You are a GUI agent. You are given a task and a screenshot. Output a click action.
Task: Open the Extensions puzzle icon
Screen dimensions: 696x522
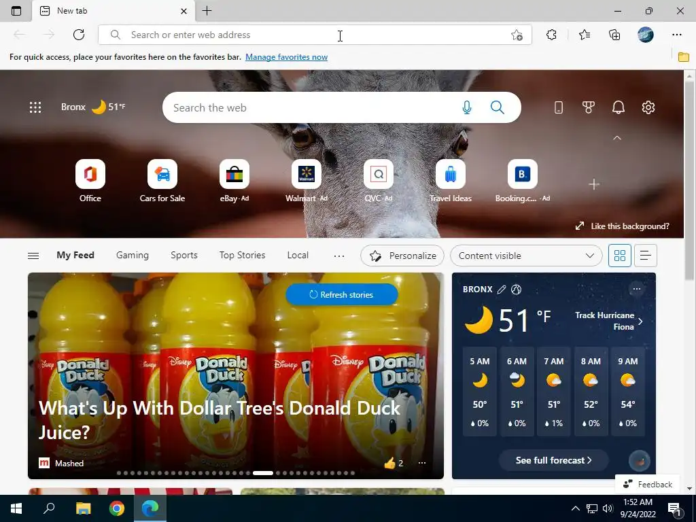551,35
